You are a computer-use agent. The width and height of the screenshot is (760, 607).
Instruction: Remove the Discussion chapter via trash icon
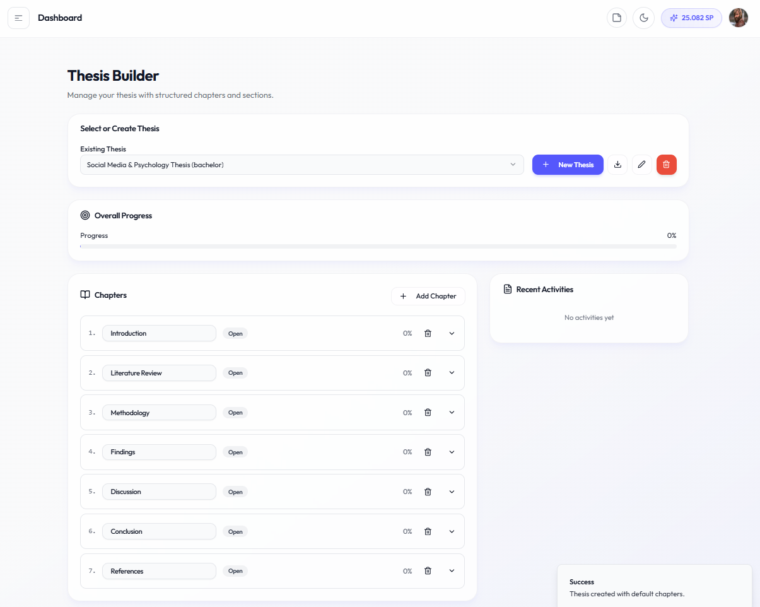tap(428, 492)
